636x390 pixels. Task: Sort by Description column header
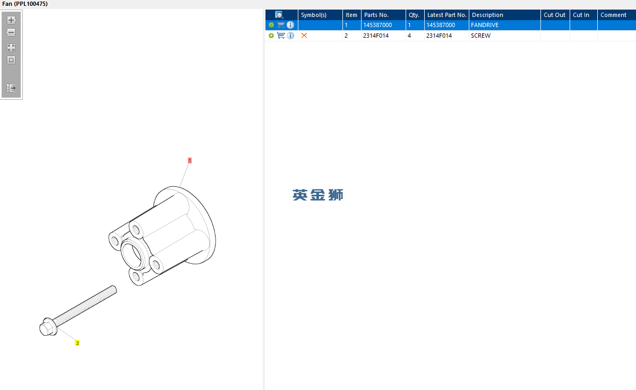click(504, 15)
